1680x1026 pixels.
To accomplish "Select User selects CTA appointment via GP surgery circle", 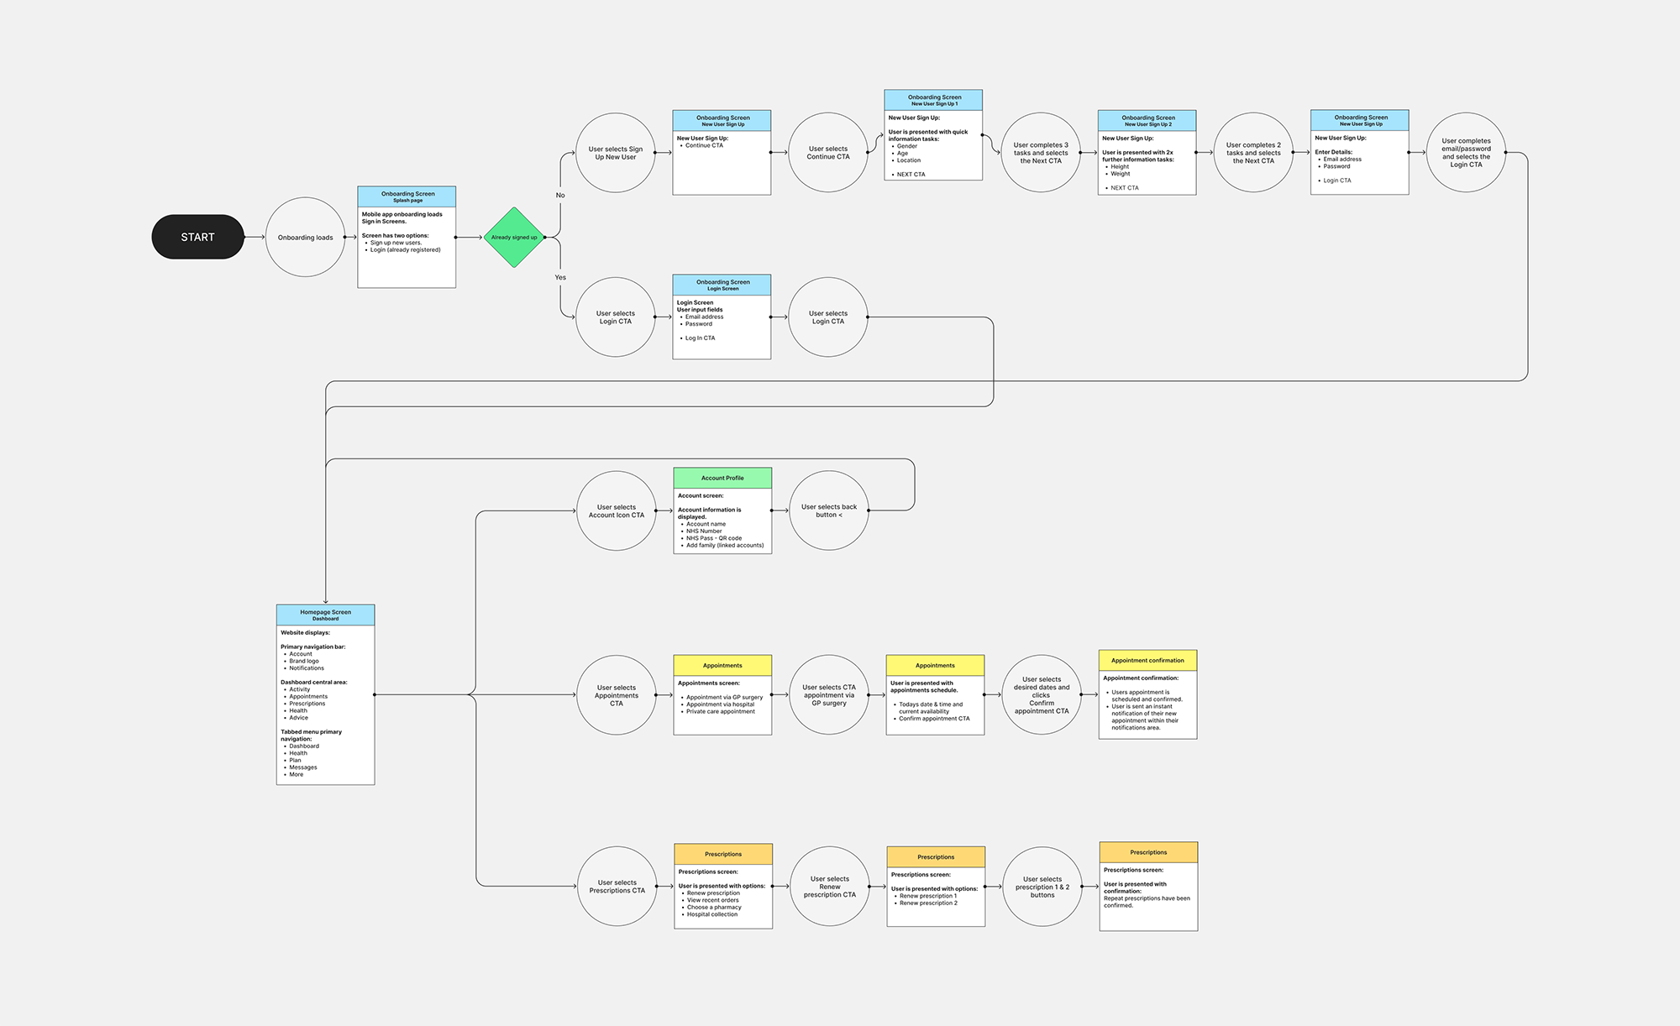I will click(829, 695).
